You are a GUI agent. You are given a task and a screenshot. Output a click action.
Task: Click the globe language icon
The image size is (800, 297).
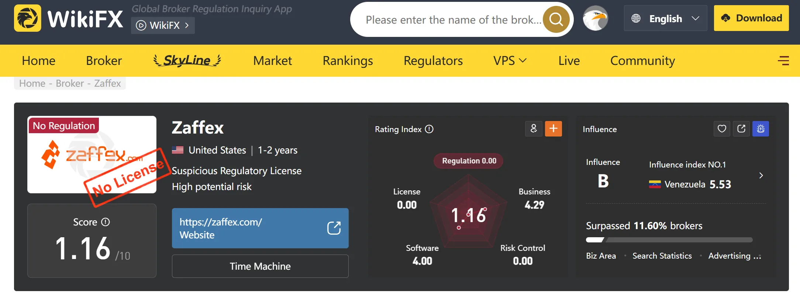(636, 18)
